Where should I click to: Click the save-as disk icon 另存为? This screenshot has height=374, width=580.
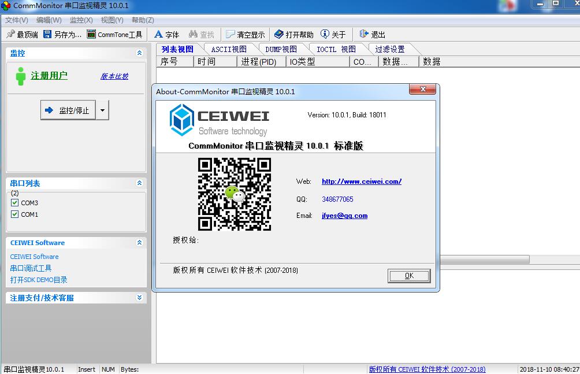click(x=47, y=35)
